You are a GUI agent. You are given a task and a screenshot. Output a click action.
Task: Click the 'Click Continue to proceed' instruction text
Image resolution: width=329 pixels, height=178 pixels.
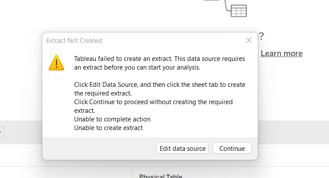[x=153, y=102]
